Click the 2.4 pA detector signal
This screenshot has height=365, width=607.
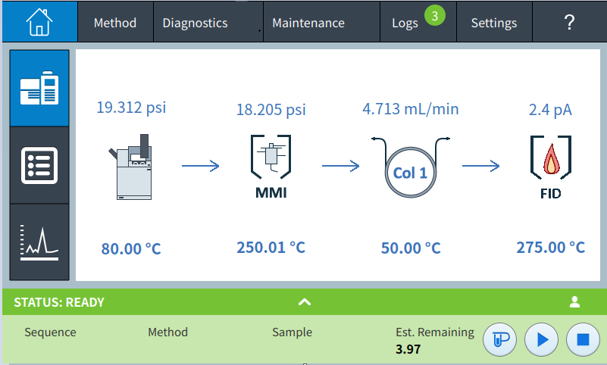(x=550, y=110)
